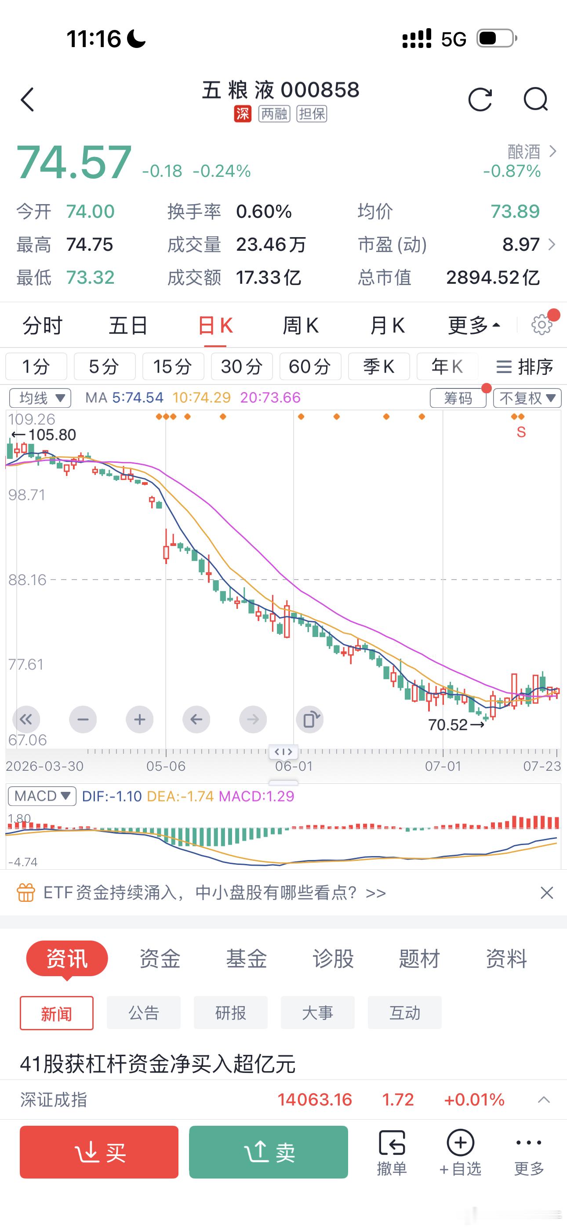Open the 诊股 stock diagnosis tab
The image size is (567, 1230).
click(x=333, y=958)
